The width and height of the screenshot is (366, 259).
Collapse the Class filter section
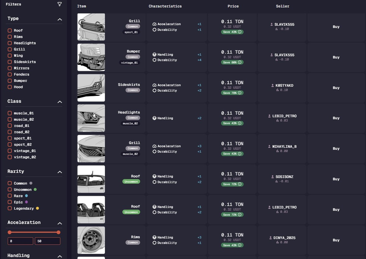(59, 102)
